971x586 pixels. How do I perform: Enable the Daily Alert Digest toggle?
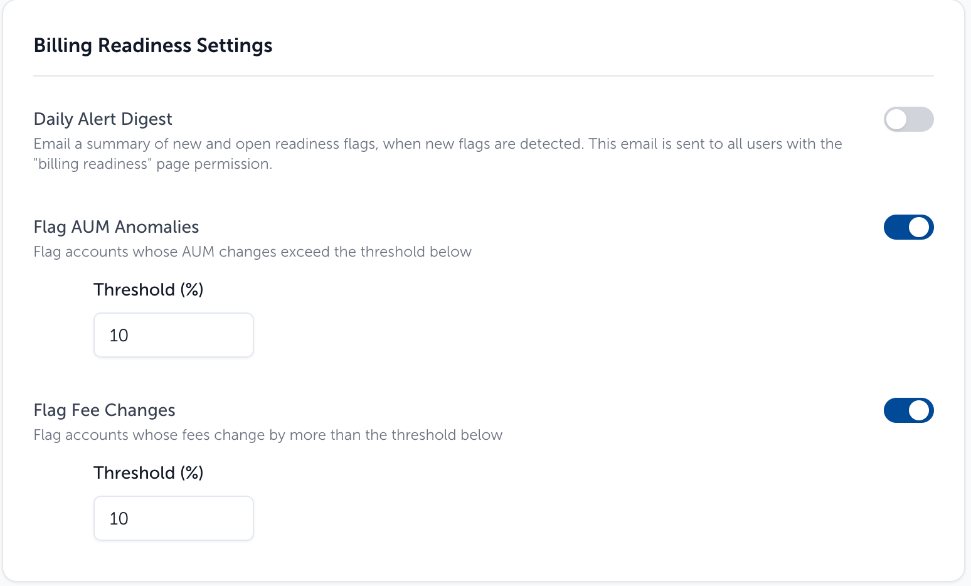[x=908, y=119]
